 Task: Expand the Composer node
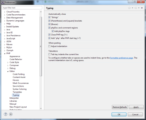click(x=8, y=65)
